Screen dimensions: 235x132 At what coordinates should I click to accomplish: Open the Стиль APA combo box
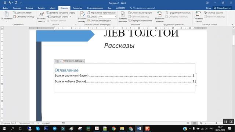coord(107,16)
